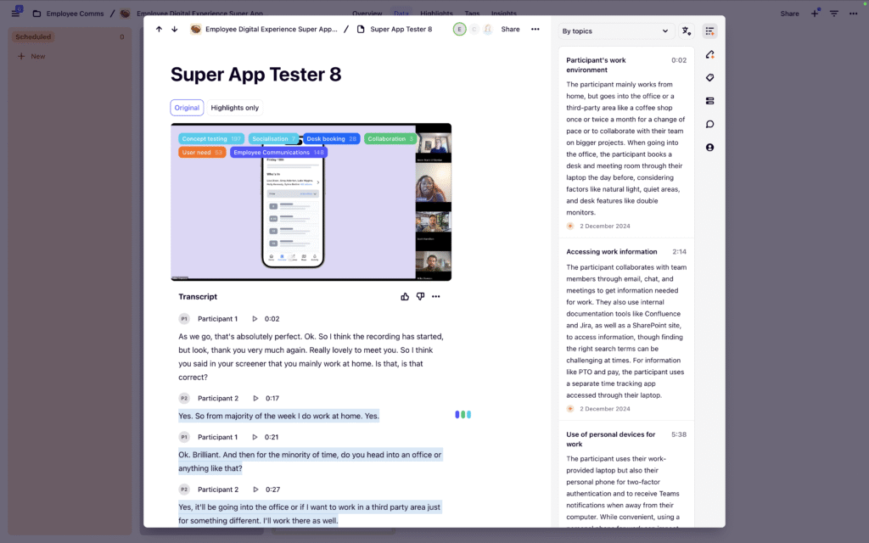Open the comments panel in right sidebar
The image size is (869, 543).
(709, 124)
